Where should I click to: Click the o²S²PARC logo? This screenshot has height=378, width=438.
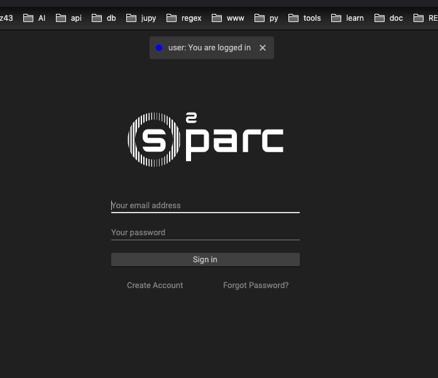pyautogui.click(x=205, y=139)
